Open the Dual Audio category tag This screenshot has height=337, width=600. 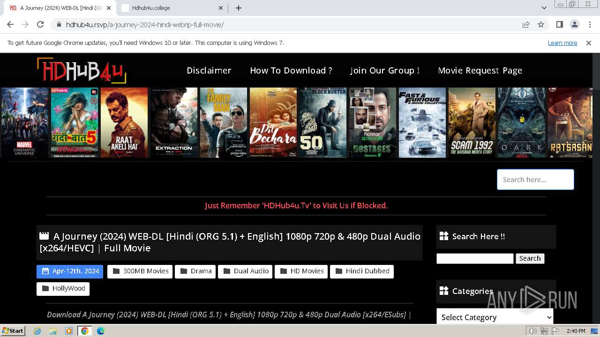tap(245, 271)
